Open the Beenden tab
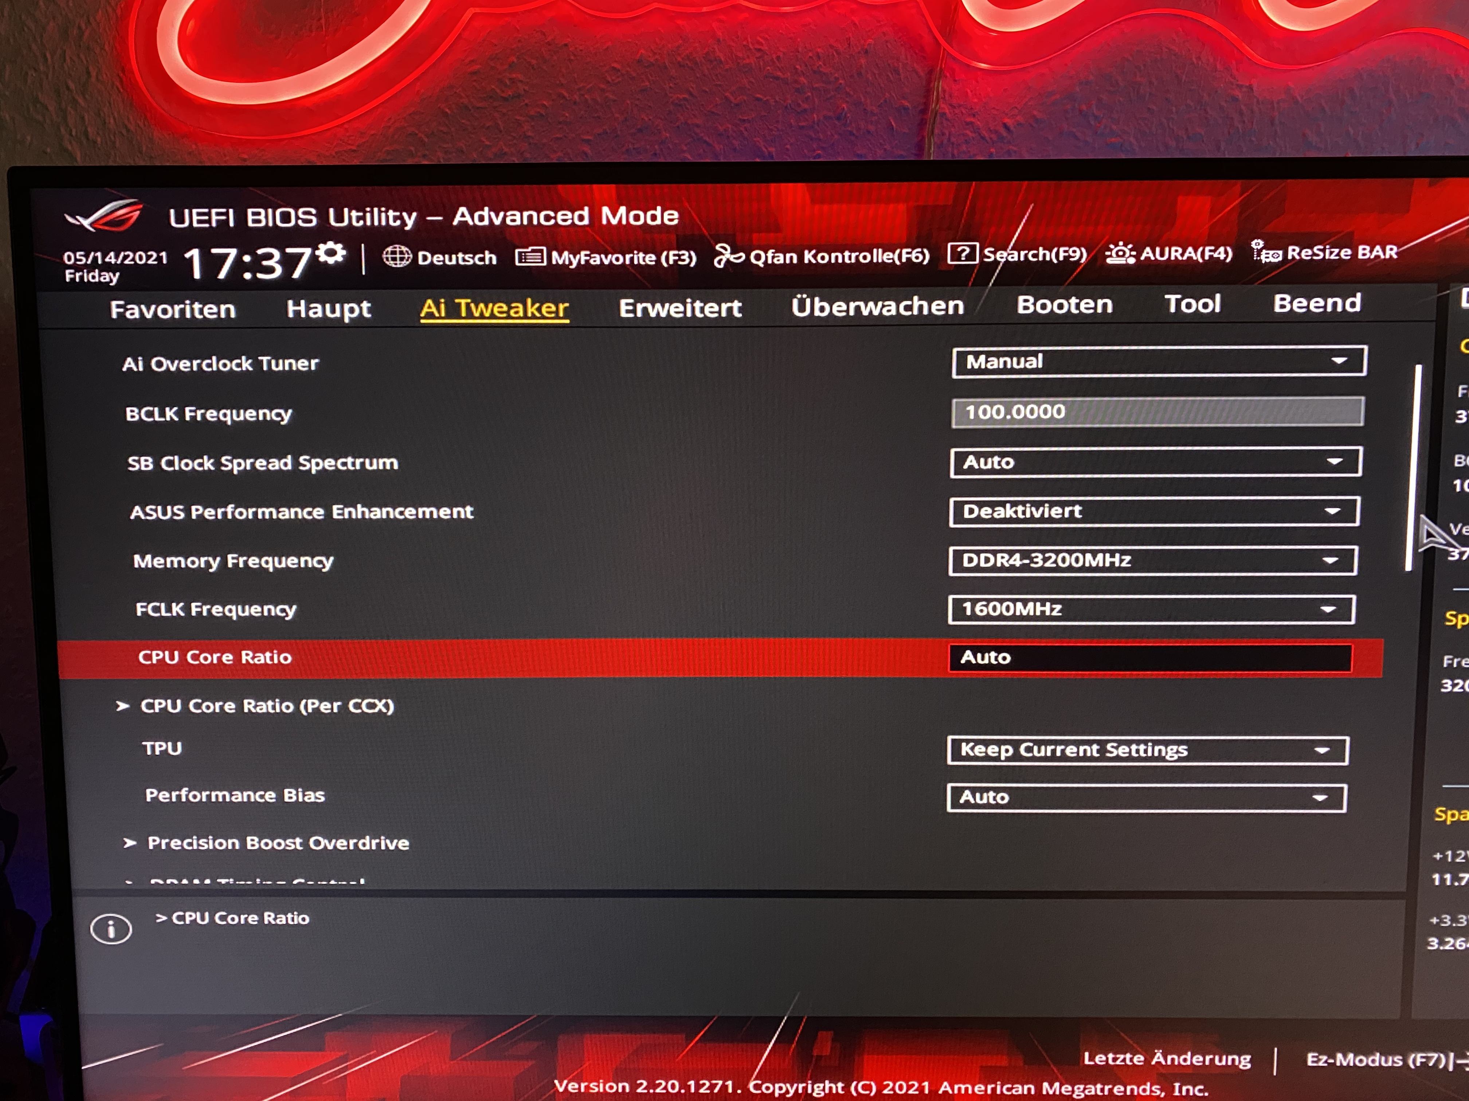The width and height of the screenshot is (1469, 1101). (1317, 303)
